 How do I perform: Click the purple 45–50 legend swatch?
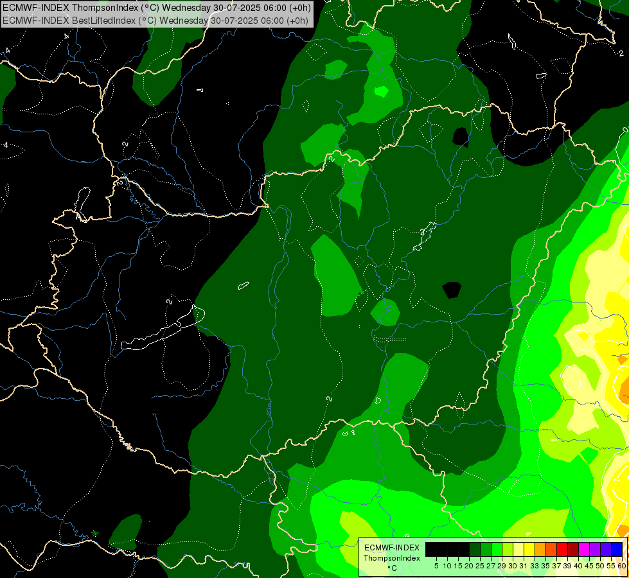(x=595, y=549)
